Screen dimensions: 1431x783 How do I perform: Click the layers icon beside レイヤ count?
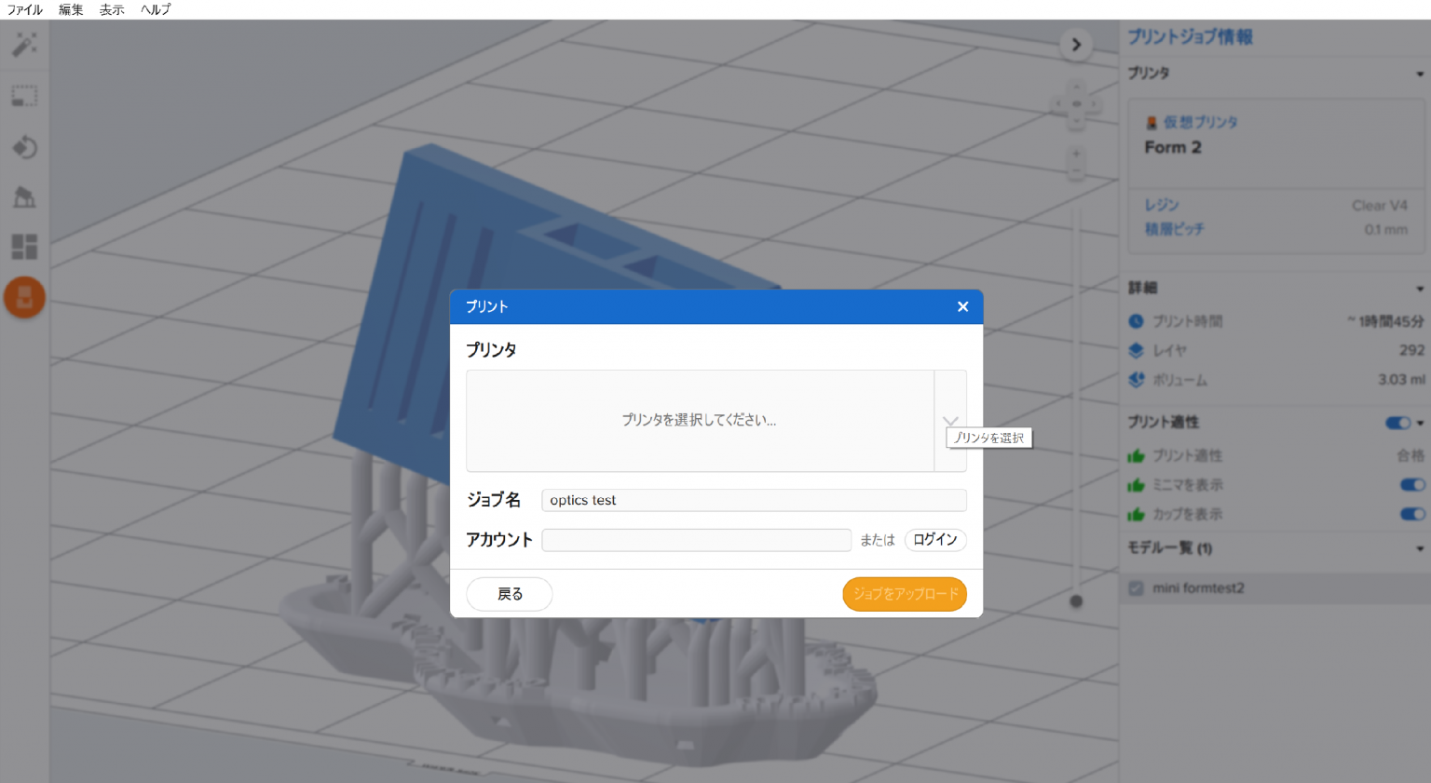point(1136,351)
